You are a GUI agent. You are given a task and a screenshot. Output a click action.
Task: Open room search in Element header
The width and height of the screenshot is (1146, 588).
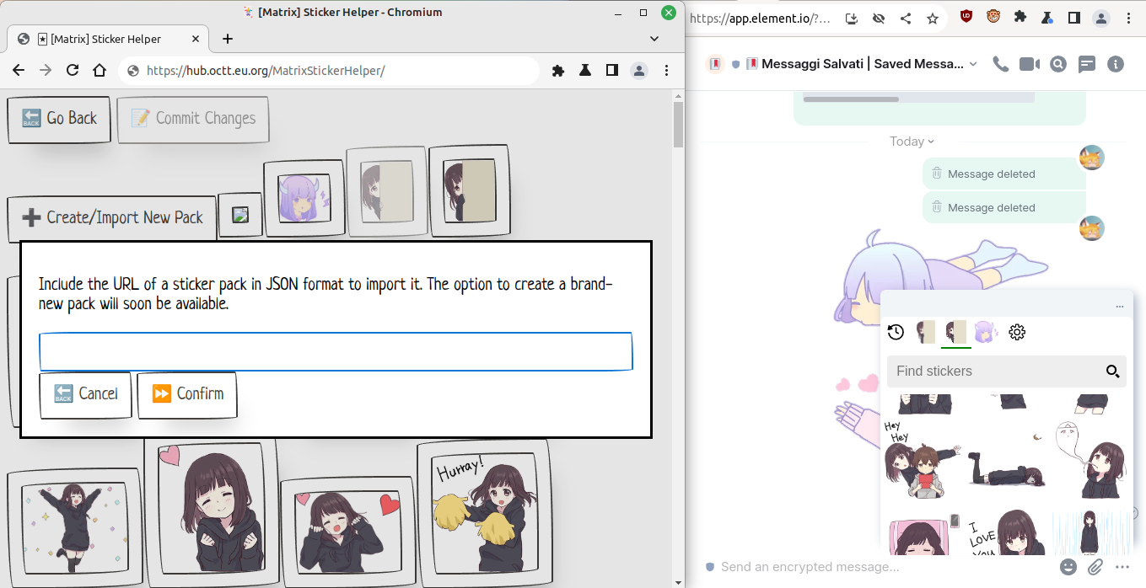(1058, 64)
